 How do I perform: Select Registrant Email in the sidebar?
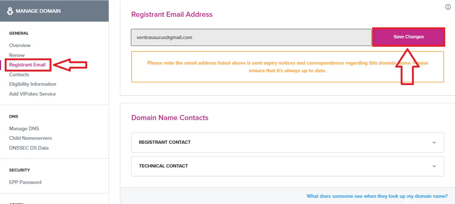click(x=27, y=65)
